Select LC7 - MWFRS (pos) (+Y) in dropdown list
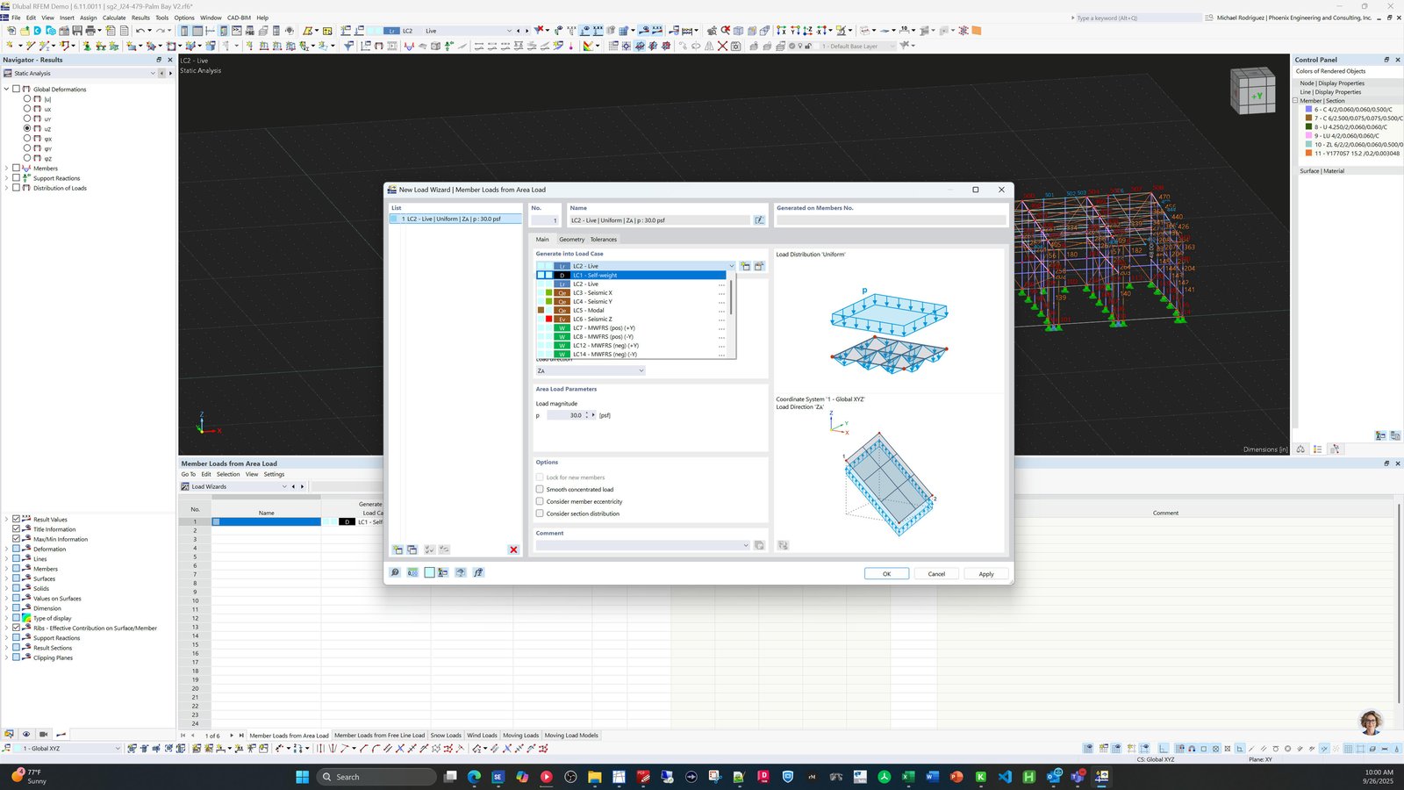Image resolution: width=1404 pixels, height=790 pixels. [x=632, y=327]
